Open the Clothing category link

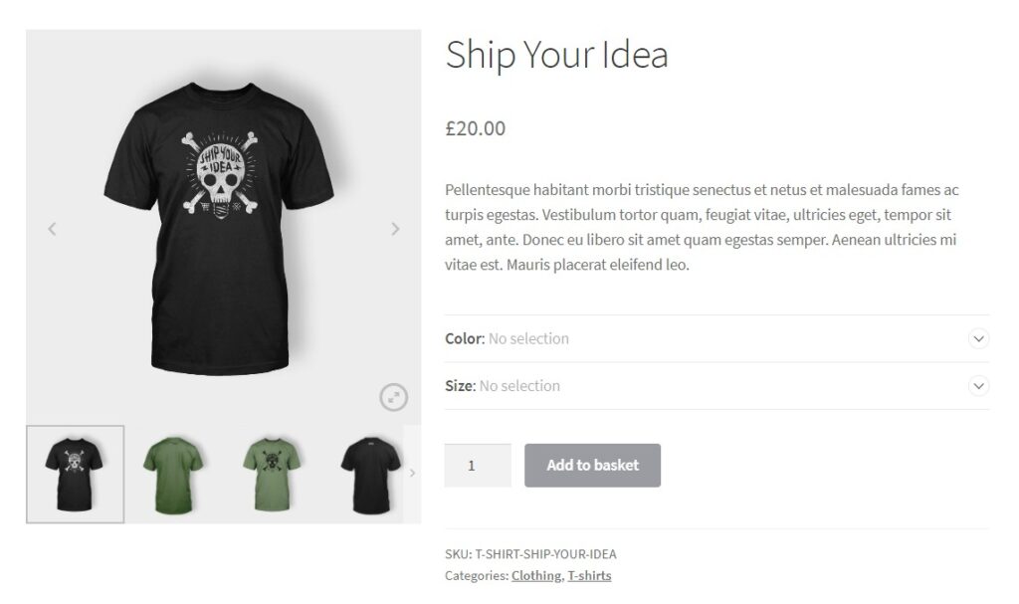click(x=536, y=575)
